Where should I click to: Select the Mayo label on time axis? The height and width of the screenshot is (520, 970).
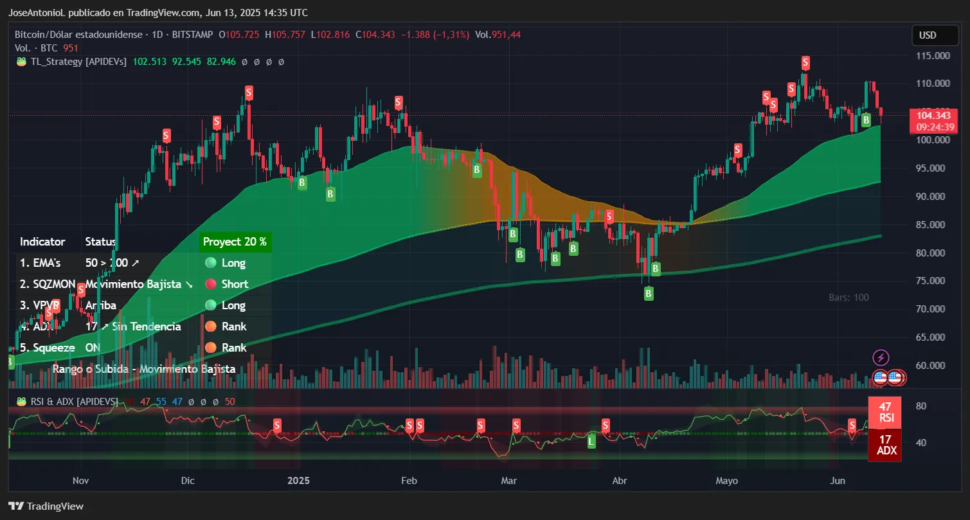click(726, 481)
